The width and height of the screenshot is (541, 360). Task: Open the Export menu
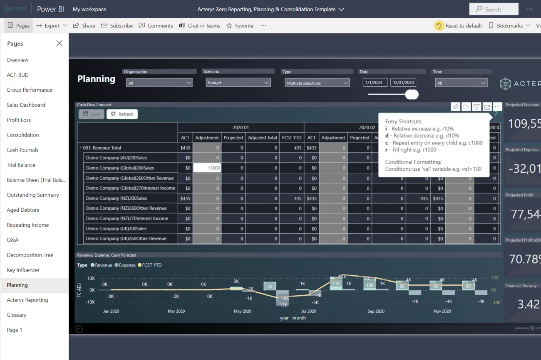[51, 26]
